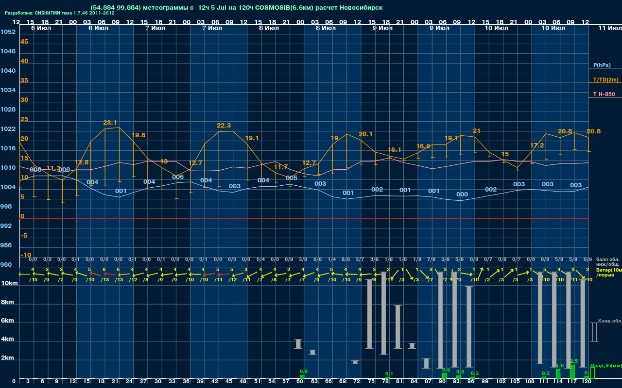Click the 0.5 precipitation amount label
The width and height of the screenshot is (622, 388).
point(460,372)
